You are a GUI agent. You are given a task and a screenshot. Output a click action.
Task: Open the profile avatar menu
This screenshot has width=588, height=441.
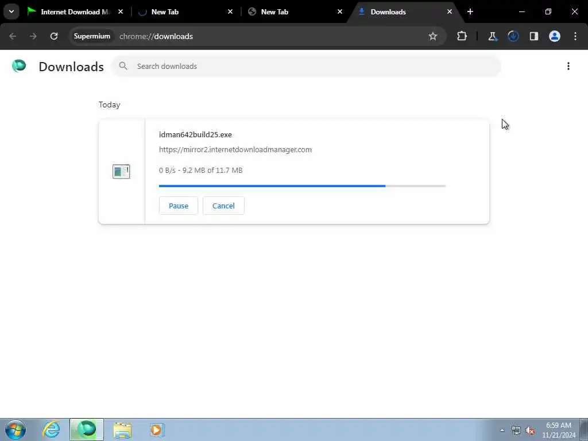pos(555,36)
